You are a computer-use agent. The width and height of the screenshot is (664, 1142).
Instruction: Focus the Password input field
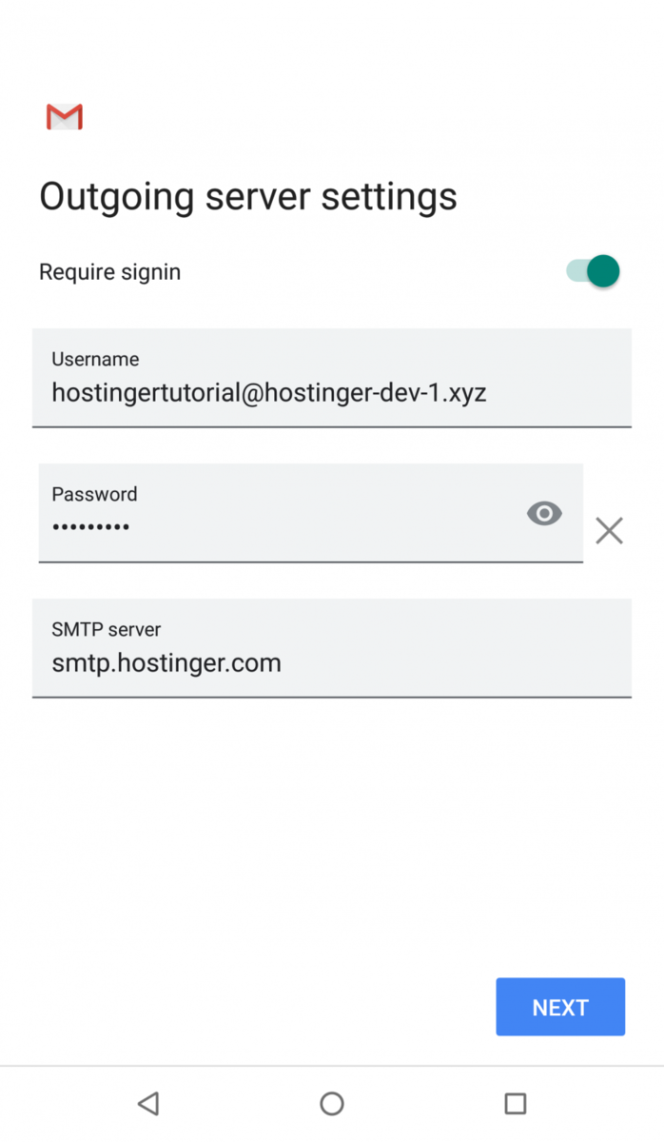(x=310, y=513)
